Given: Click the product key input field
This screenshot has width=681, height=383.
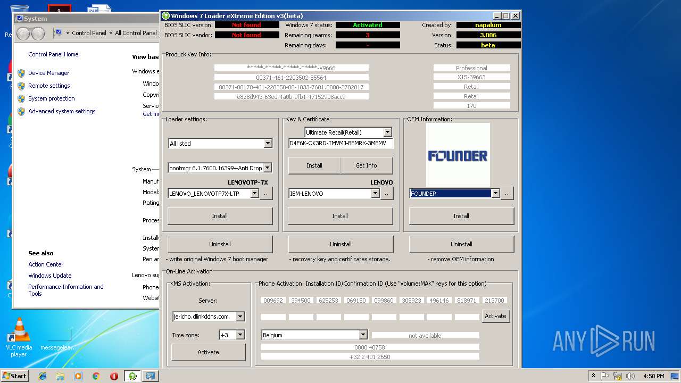Looking at the screenshot, I should click(x=340, y=143).
